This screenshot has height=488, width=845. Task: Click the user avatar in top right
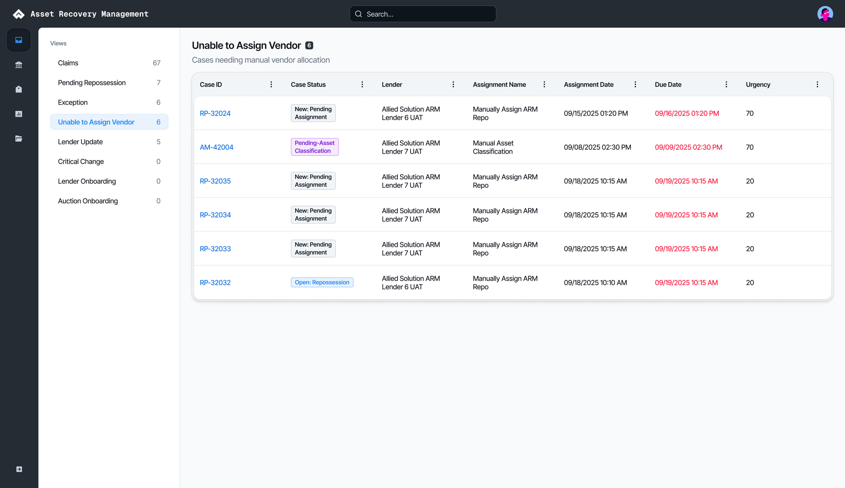click(x=825, y=14)
